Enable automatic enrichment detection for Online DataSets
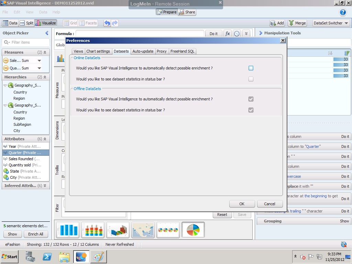Image resolution: width=352 pixels, height=264 pixels. (x=251, y=68)
